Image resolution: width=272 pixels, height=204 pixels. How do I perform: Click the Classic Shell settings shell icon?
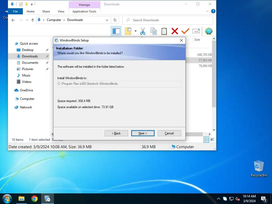pyautogui.click(x=209, y=31)
